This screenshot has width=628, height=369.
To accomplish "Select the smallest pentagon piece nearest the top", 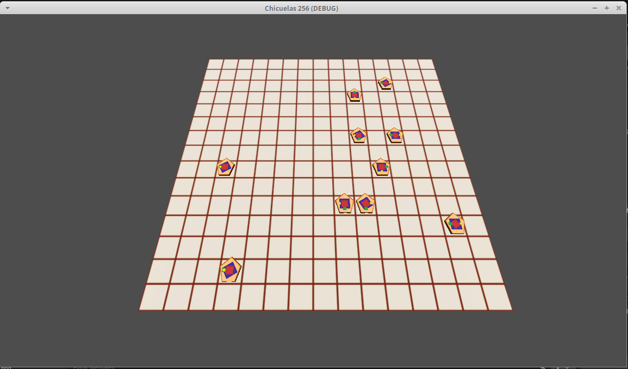I will 385,83.
